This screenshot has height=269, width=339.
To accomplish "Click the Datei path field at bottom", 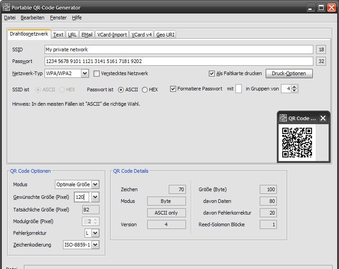I will click(178, 267).
